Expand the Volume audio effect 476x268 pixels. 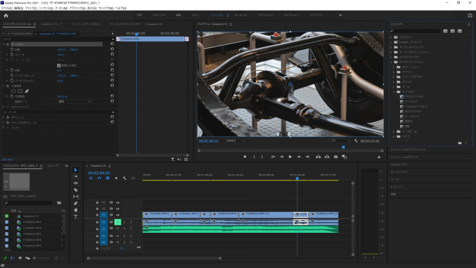point(4,117)
